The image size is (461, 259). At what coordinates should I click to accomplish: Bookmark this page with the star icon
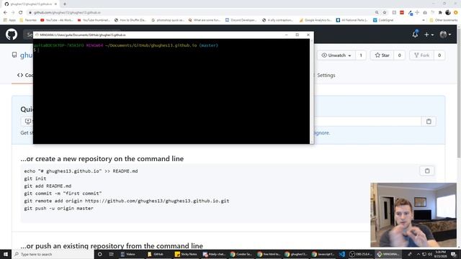(385, 12)
